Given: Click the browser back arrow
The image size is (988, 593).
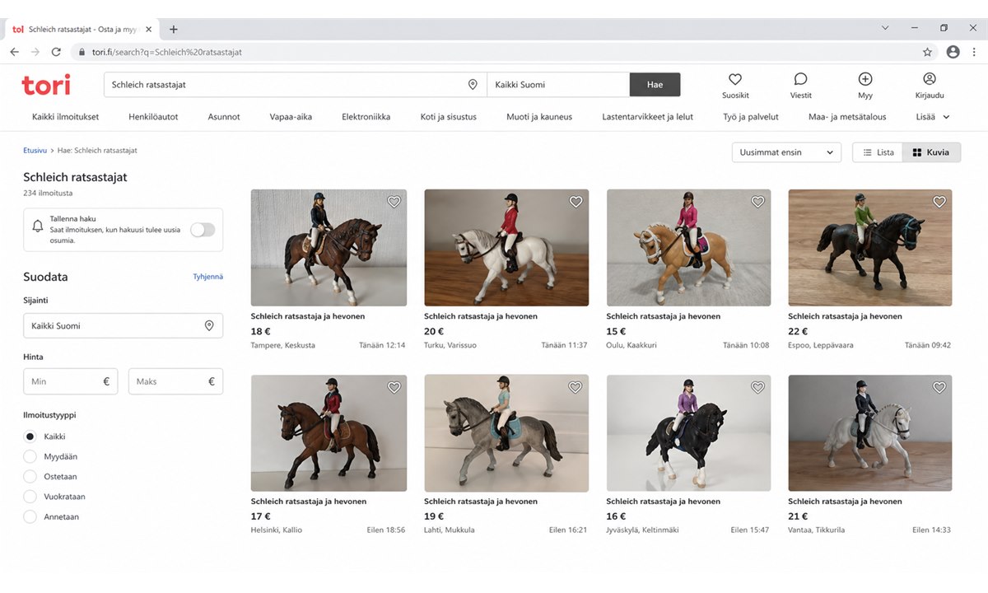Looking at the screenshot, I should tap(14, 52).
